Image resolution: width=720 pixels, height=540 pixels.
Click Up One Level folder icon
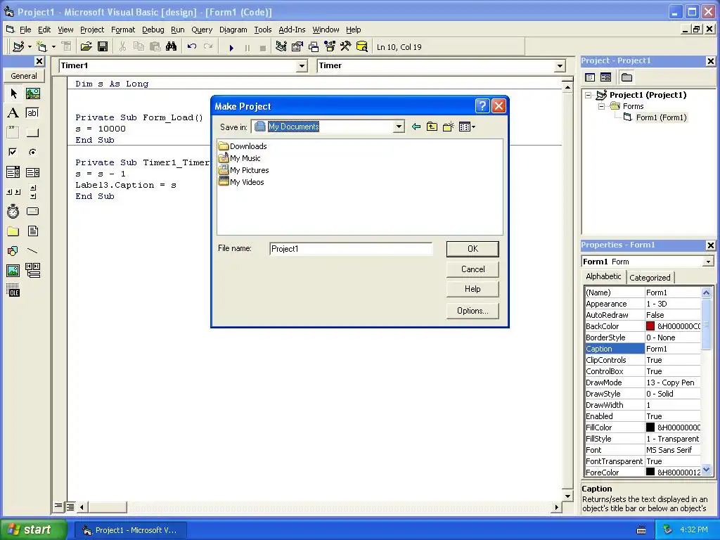click(x=432, y=127)
